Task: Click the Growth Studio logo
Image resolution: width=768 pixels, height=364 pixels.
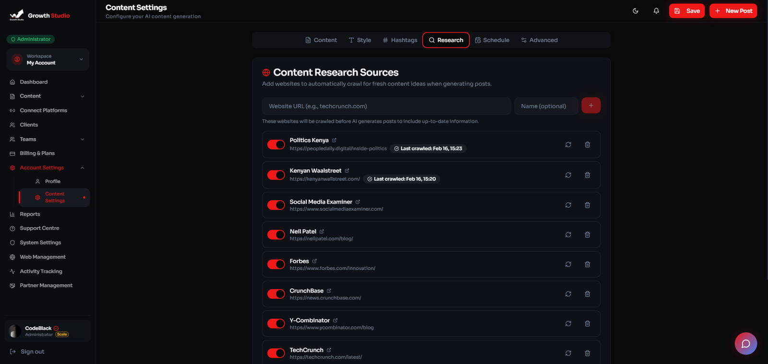Action: pos(39,15)
